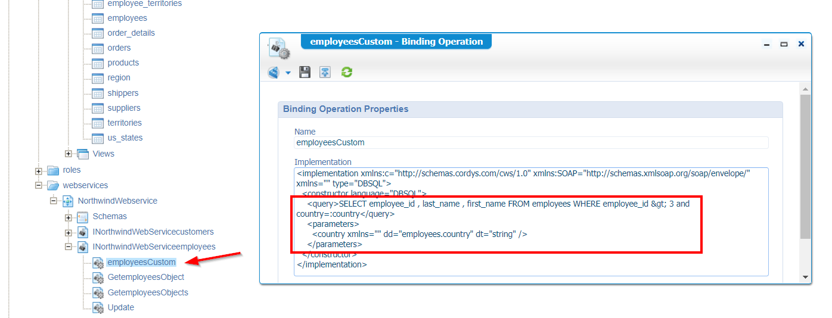
Task: Click gear icon beside employeesCustom
Action: coord(98,263)
